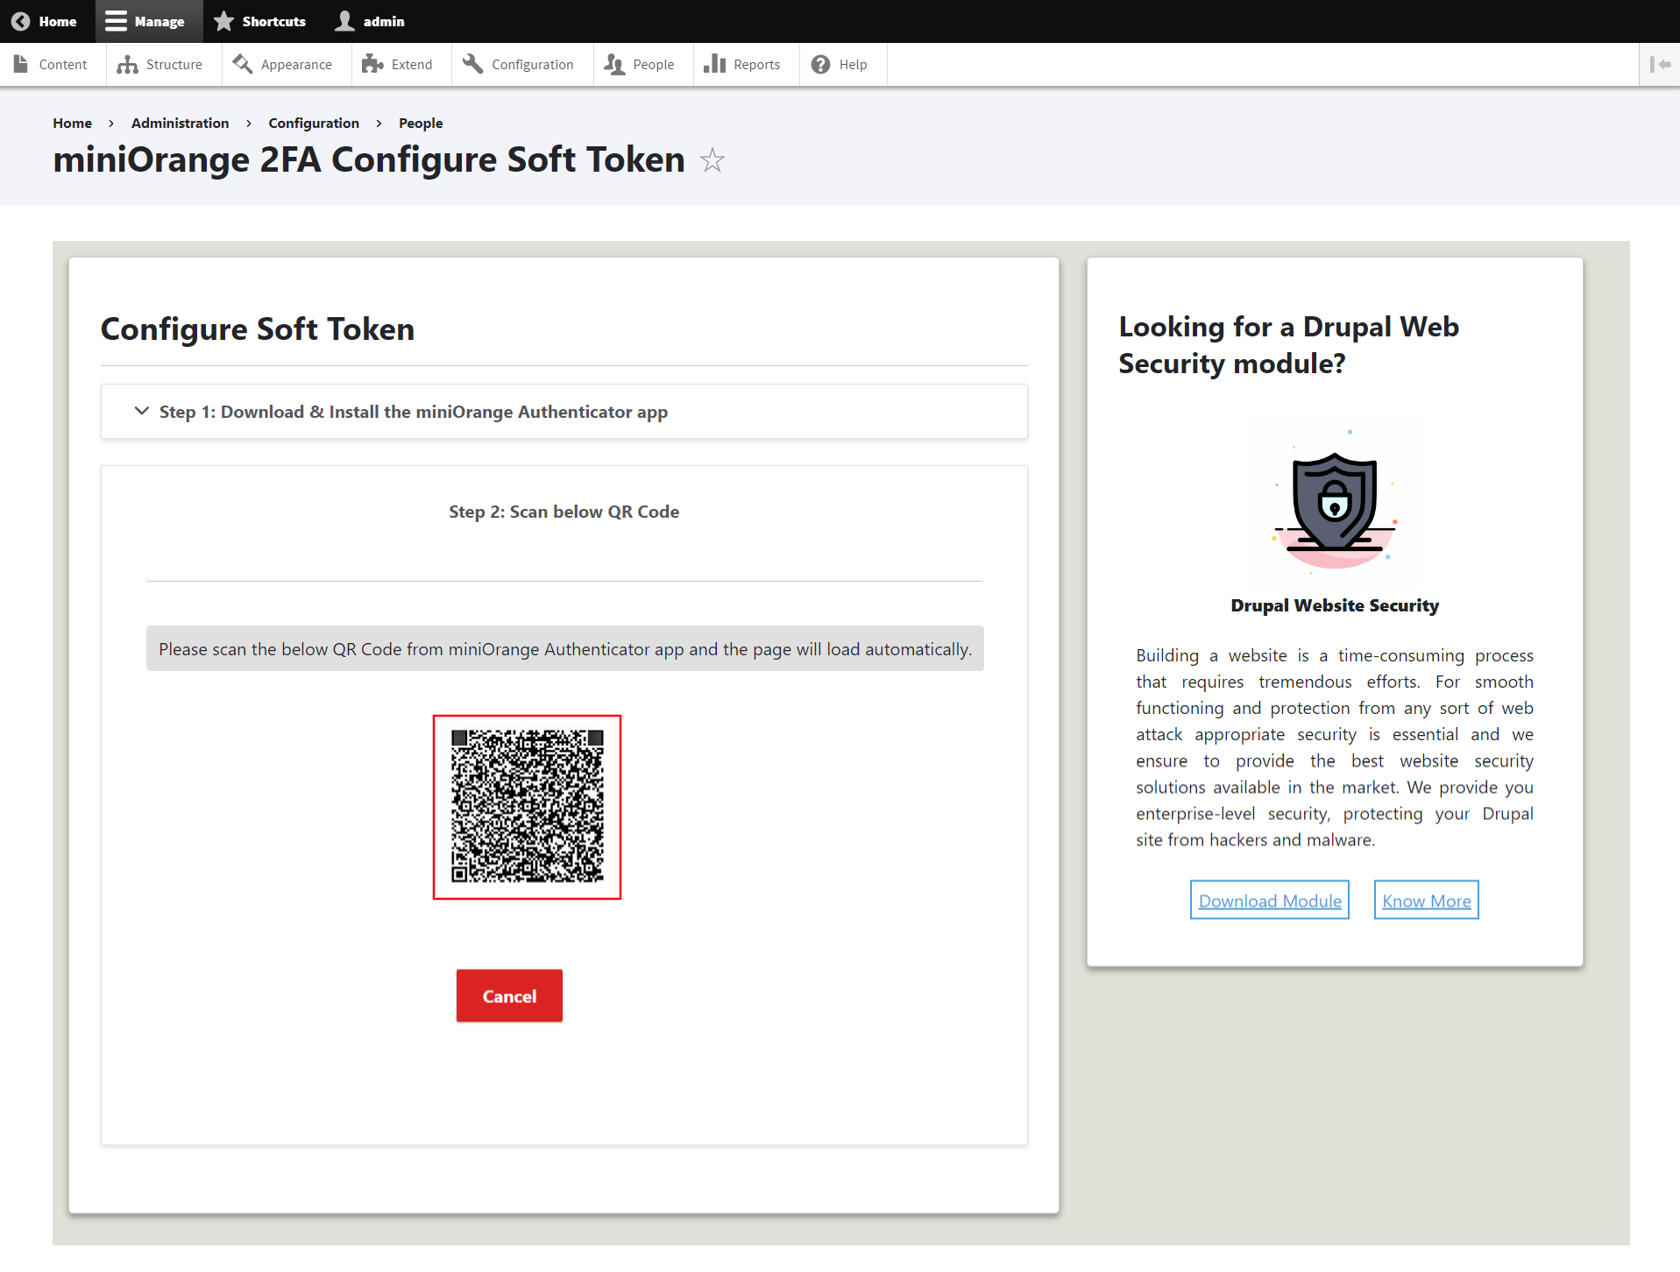Go to Home breadcrumb link
The width and height of the screenshot is (1680, 1272).
[x=72, y=123]
